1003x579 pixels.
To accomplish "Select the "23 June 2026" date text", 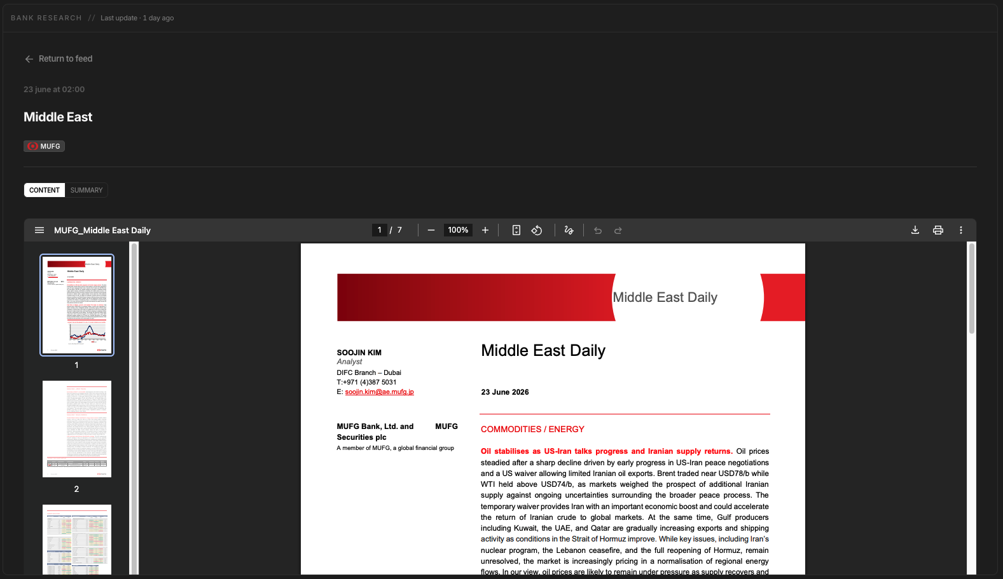I will point(505,392).
